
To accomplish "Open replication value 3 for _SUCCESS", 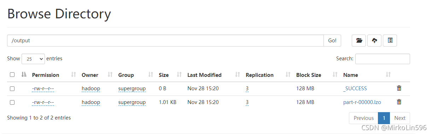I will click(x=247, y=89).
